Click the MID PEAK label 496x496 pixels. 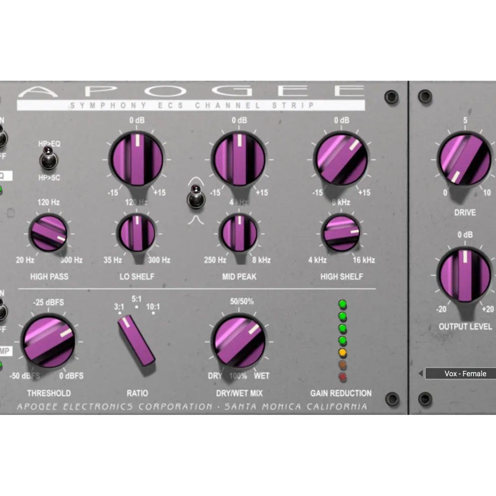pyautogui.click(x=239, y=277)
